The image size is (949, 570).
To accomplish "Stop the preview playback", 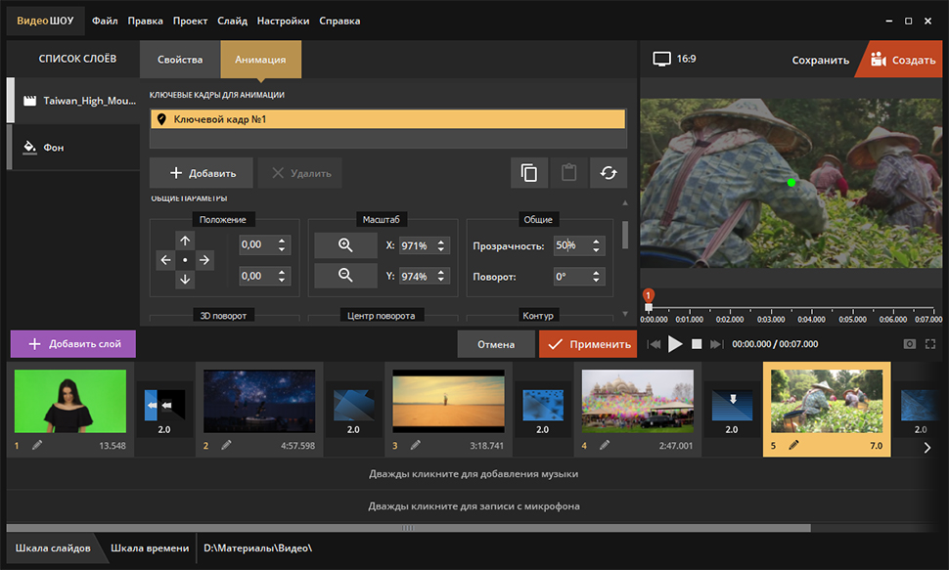I will [697, 344].
